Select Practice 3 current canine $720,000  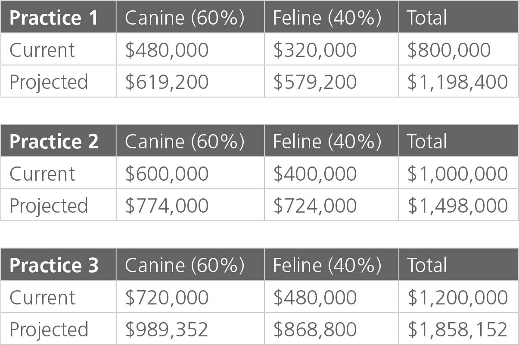point(167,298)
